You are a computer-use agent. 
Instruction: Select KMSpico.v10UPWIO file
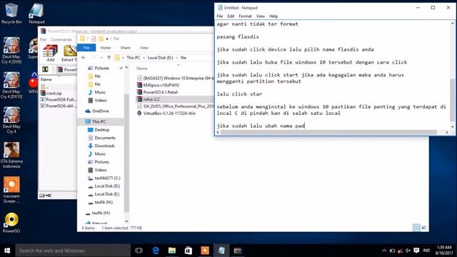(x=161, y=85)
